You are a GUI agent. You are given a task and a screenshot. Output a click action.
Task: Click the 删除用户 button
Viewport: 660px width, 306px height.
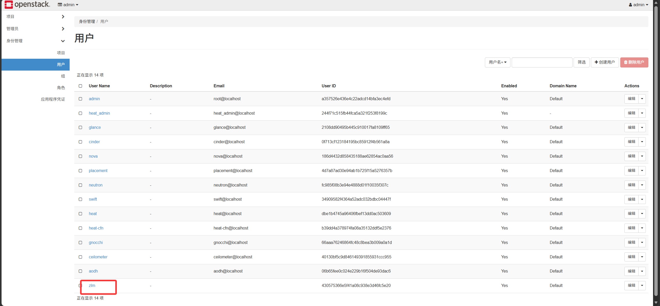(x=634, y=62)
